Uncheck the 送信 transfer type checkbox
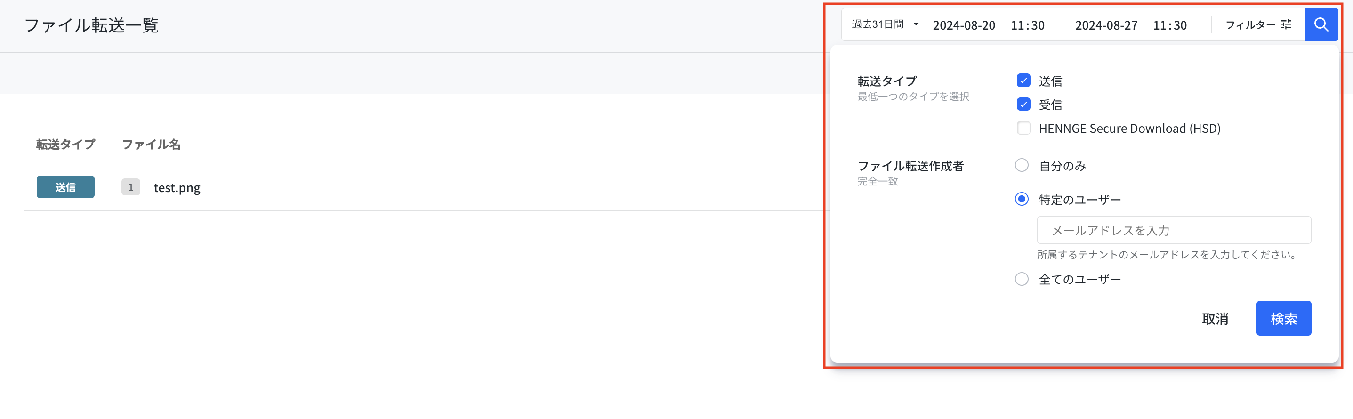This screenshot has width=1353, height=419. point(1023,81)
